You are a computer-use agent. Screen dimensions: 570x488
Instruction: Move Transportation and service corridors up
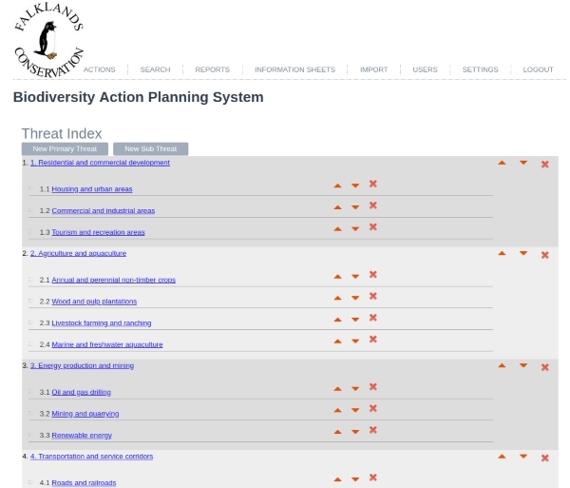click(x=502, y=457)
